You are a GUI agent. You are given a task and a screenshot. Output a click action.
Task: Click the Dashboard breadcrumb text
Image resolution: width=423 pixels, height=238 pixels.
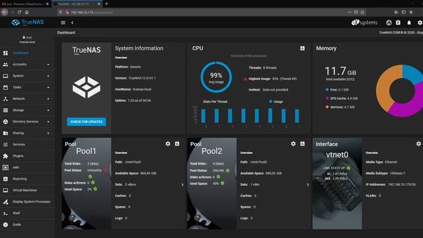pyautogui.click(x=66, y=32)
